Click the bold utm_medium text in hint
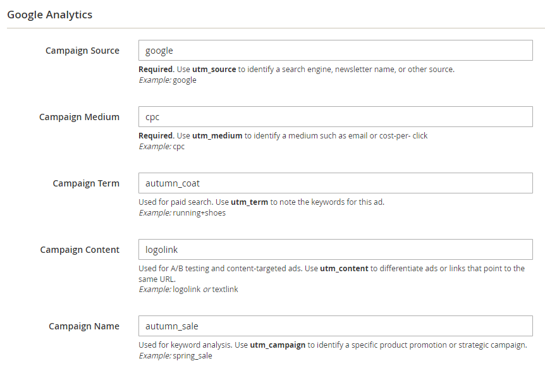 pos(217,135)
